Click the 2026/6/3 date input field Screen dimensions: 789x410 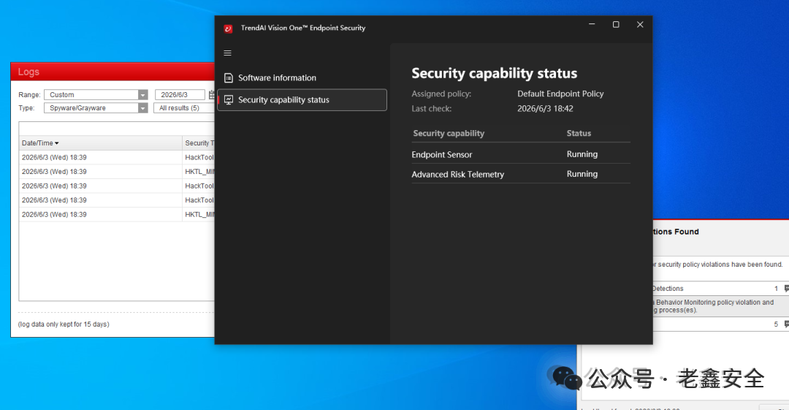pyautogui.click(x=180, y=95)
